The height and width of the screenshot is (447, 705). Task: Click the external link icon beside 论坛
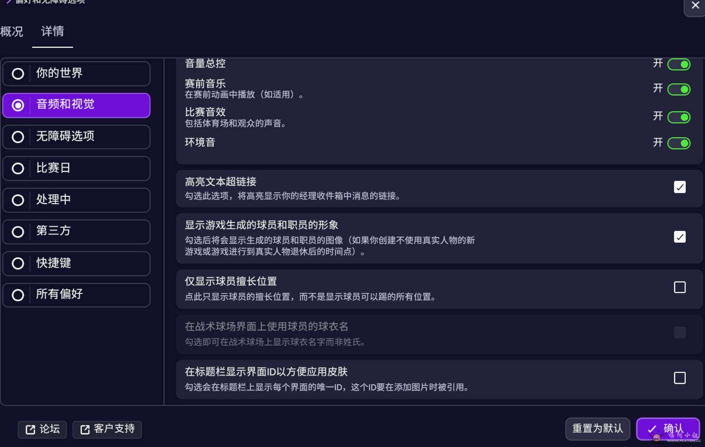click(30, 429)
